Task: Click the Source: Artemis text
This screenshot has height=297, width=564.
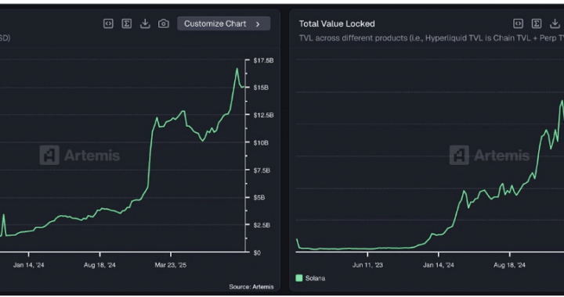Action: click(251, 287)
